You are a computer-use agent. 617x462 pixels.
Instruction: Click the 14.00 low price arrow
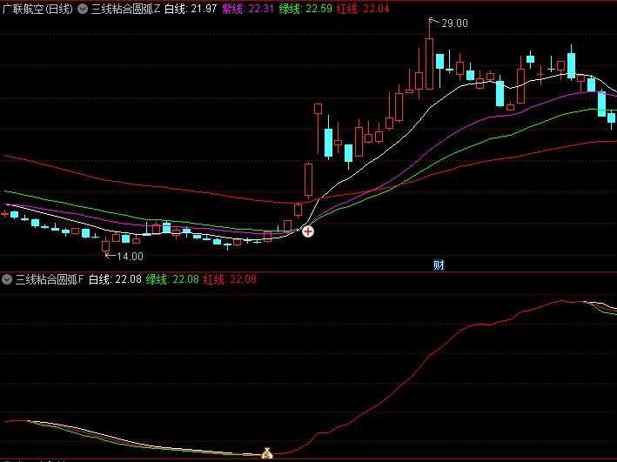click(128, 257)
